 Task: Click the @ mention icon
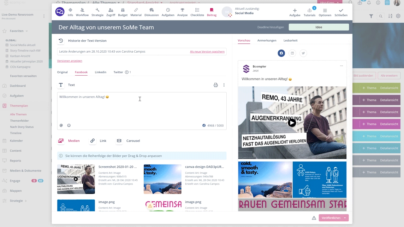[61, 125]
